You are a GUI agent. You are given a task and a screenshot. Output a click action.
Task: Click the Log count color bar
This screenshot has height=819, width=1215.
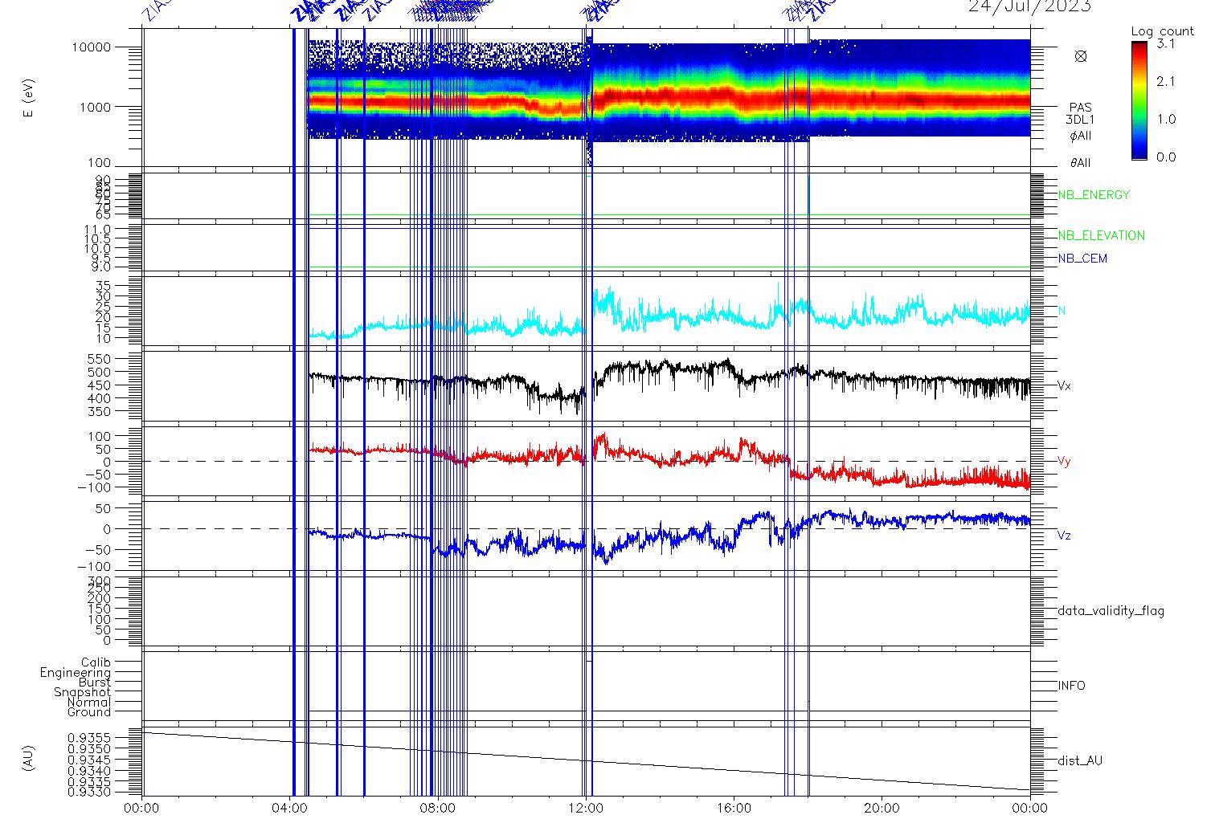coord(1139,101)
